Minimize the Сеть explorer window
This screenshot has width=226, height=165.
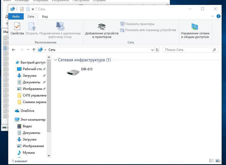[x=190, y=9]
